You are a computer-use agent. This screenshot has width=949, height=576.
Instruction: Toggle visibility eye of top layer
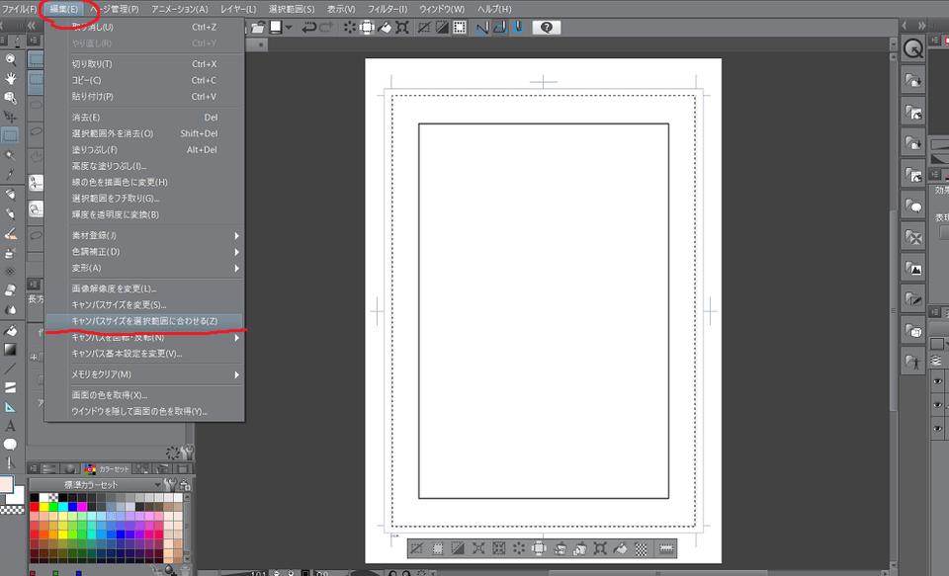937,381
